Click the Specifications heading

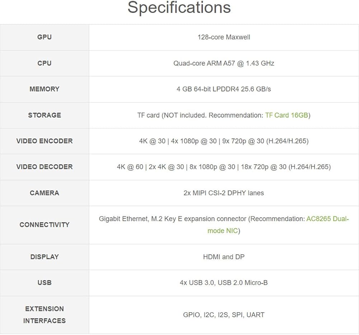click(x=179, y=8)
